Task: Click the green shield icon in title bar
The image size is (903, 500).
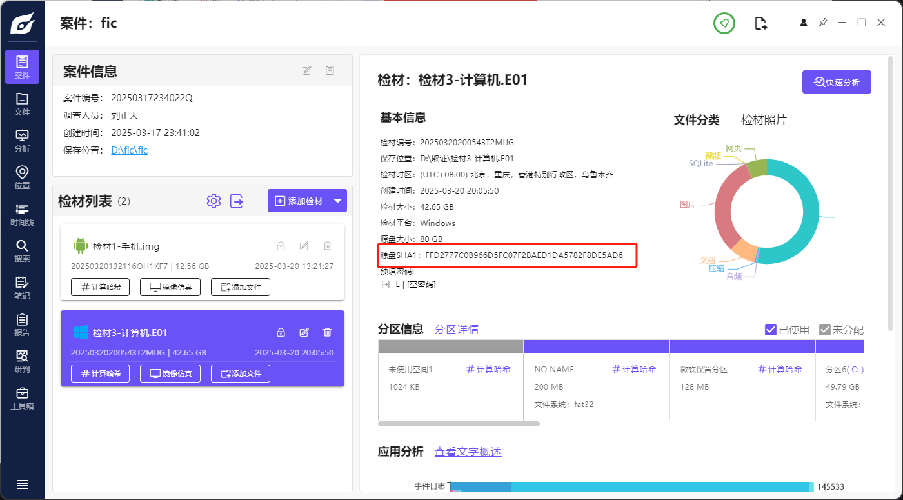Action: [724, 23]
